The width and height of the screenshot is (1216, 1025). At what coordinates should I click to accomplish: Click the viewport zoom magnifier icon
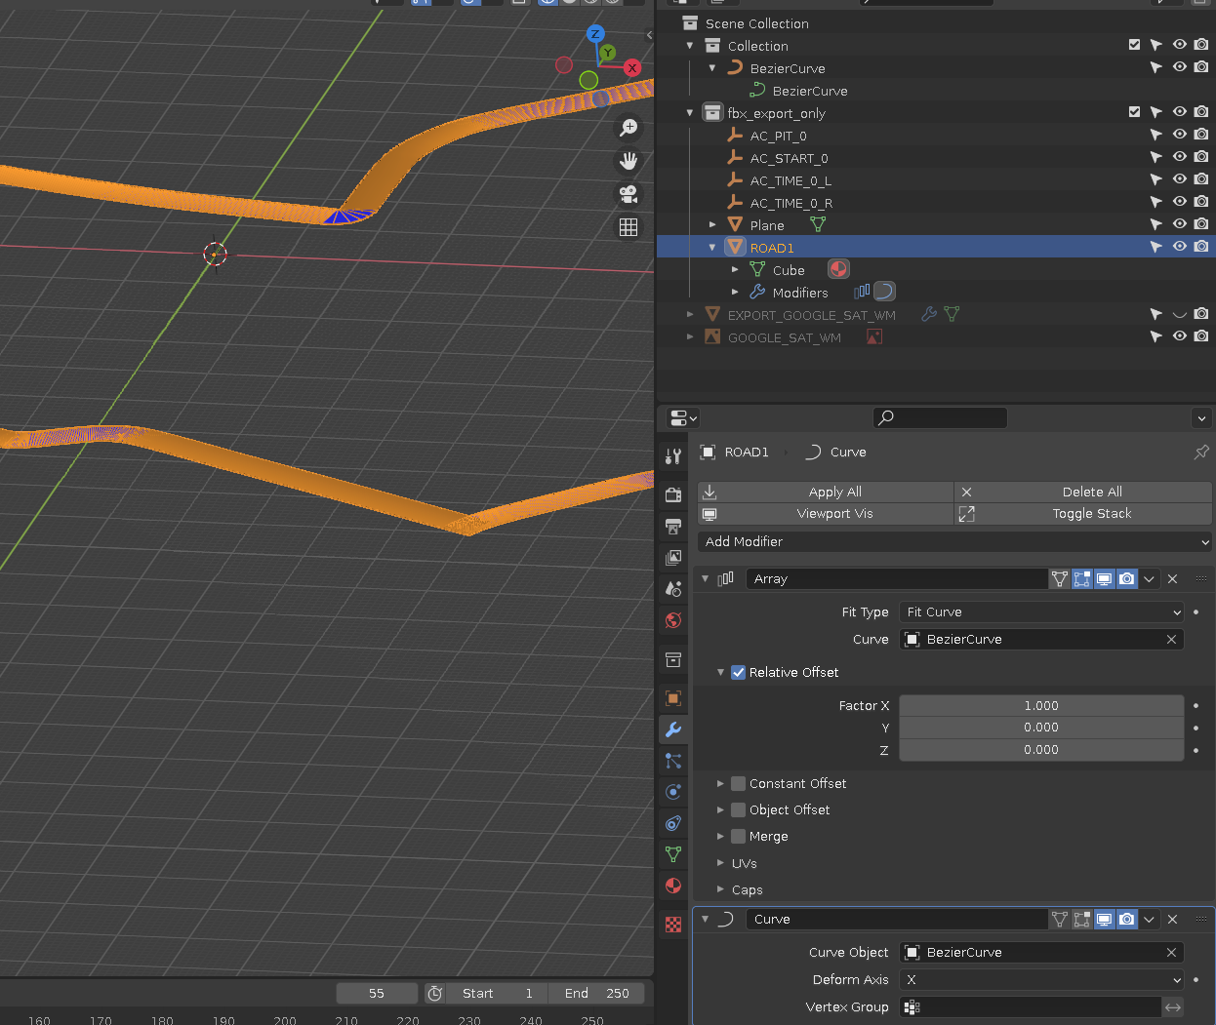click(x=628, y=128)
